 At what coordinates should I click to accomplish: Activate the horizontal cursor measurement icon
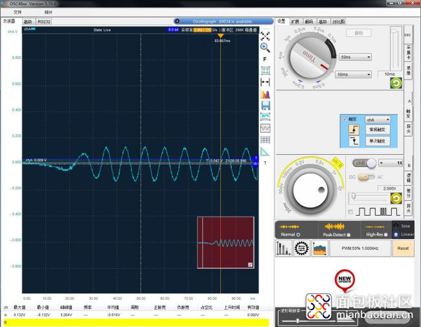click(266, 82)
